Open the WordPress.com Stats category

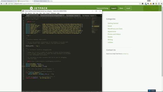coord(115,29)
